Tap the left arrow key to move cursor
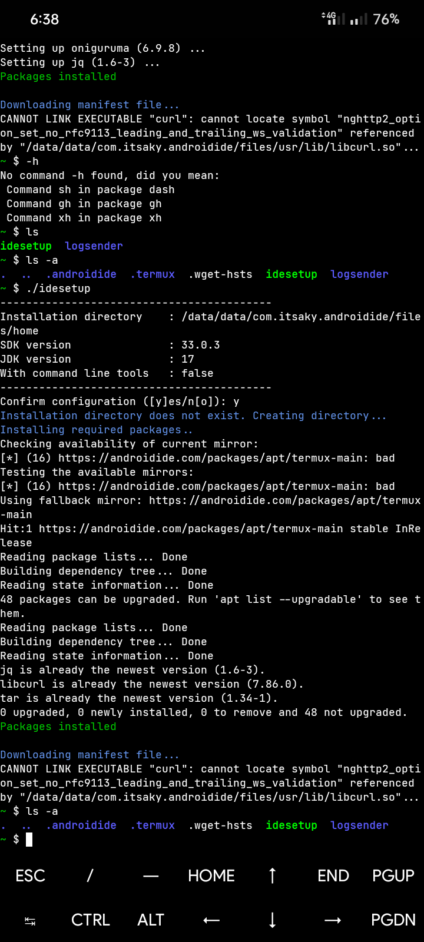This screenshot has height=942, width=424. [211, 920]
